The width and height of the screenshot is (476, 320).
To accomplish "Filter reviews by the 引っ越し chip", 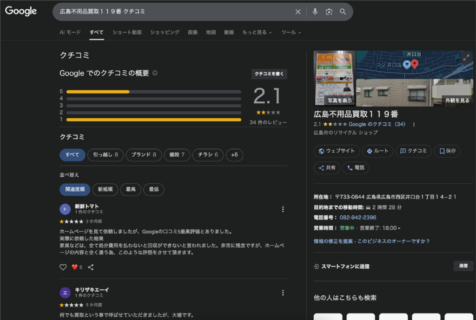I will coord(105,155).
